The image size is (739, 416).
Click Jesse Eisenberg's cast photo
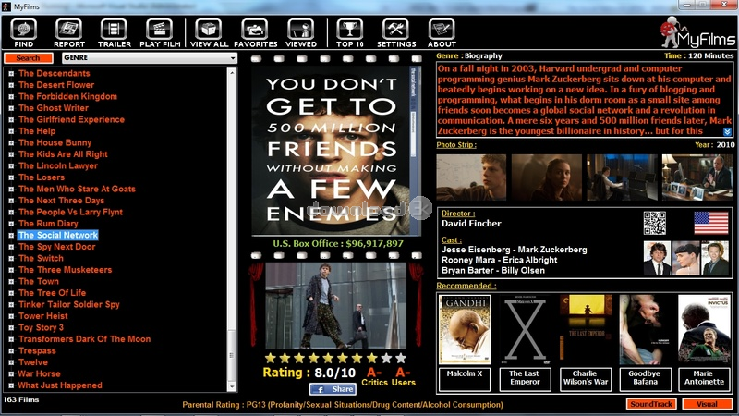click(657, 259)
